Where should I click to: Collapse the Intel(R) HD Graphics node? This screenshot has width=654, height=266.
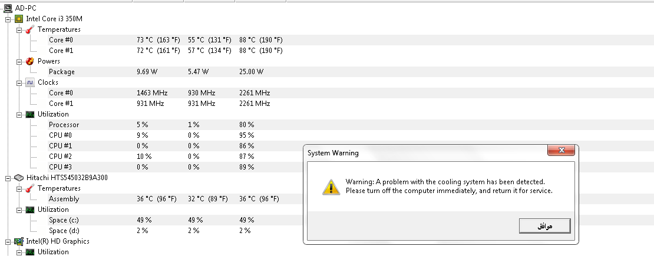click(x=8, y=242)
